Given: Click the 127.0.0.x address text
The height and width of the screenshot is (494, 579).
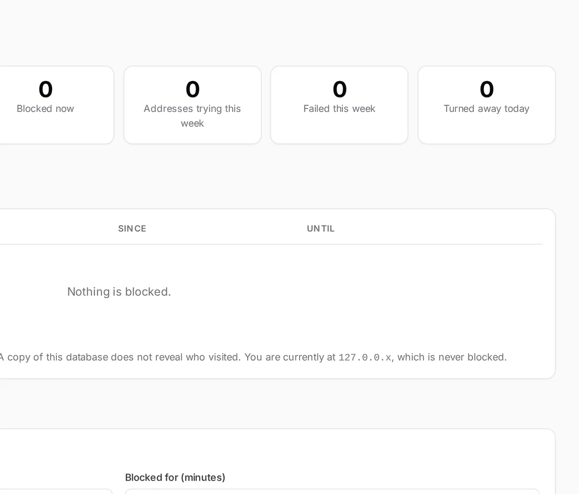Looking at the screenshot, I should point(365,357).
